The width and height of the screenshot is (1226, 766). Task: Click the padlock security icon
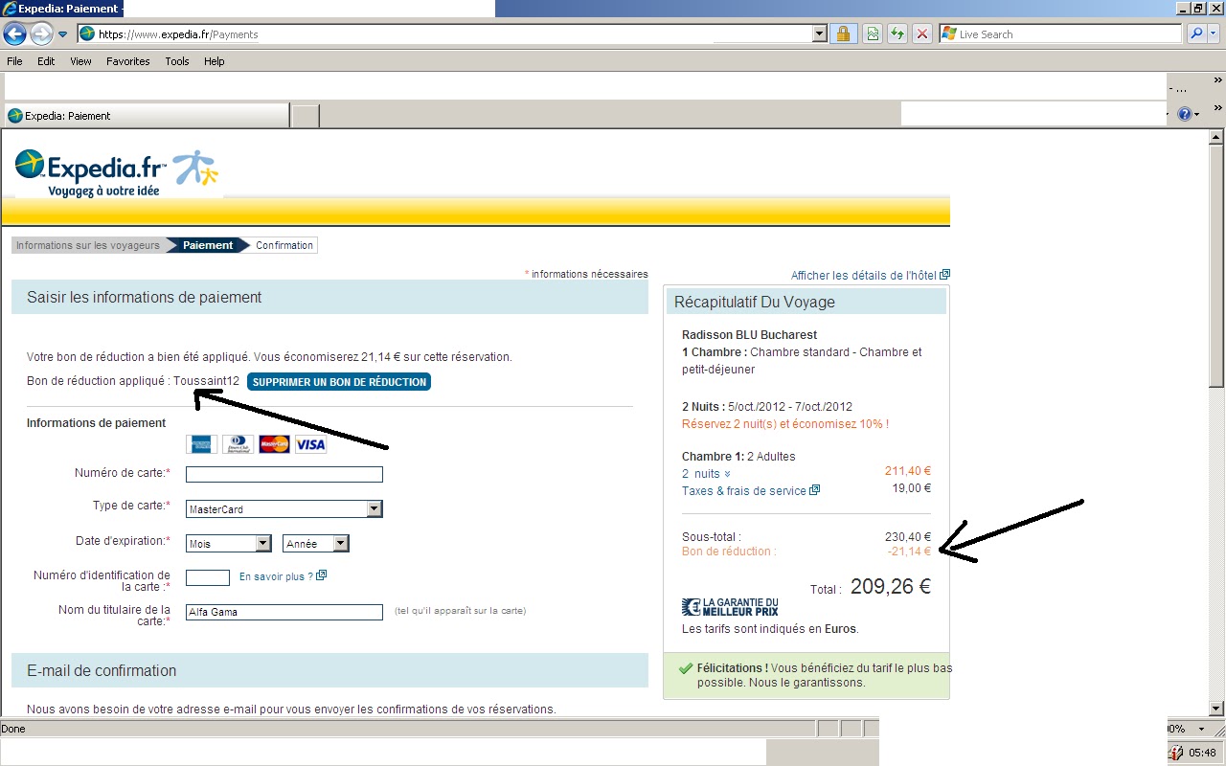tap(843, 33)
